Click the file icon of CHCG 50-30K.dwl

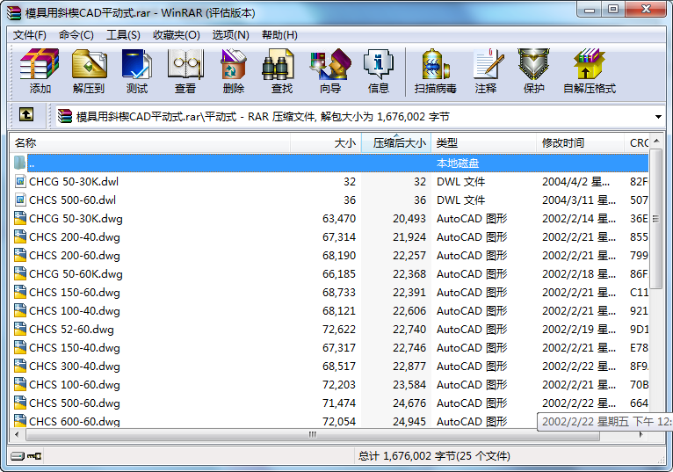(20, 181)
